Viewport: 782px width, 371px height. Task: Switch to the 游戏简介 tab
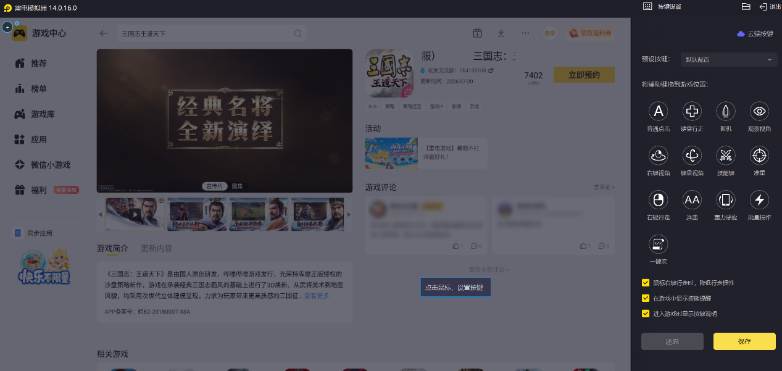point(112,248)
